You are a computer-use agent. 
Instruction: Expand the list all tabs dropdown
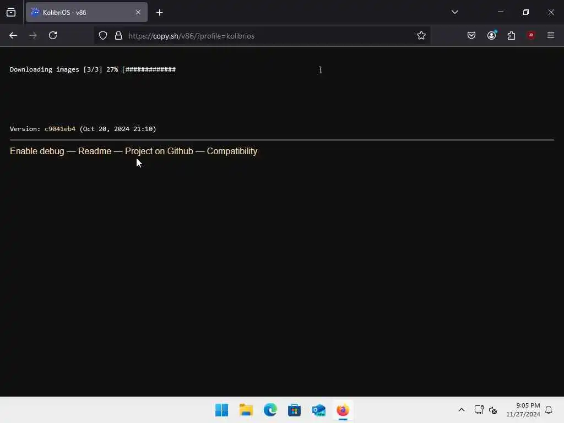[x=454, y=12]
